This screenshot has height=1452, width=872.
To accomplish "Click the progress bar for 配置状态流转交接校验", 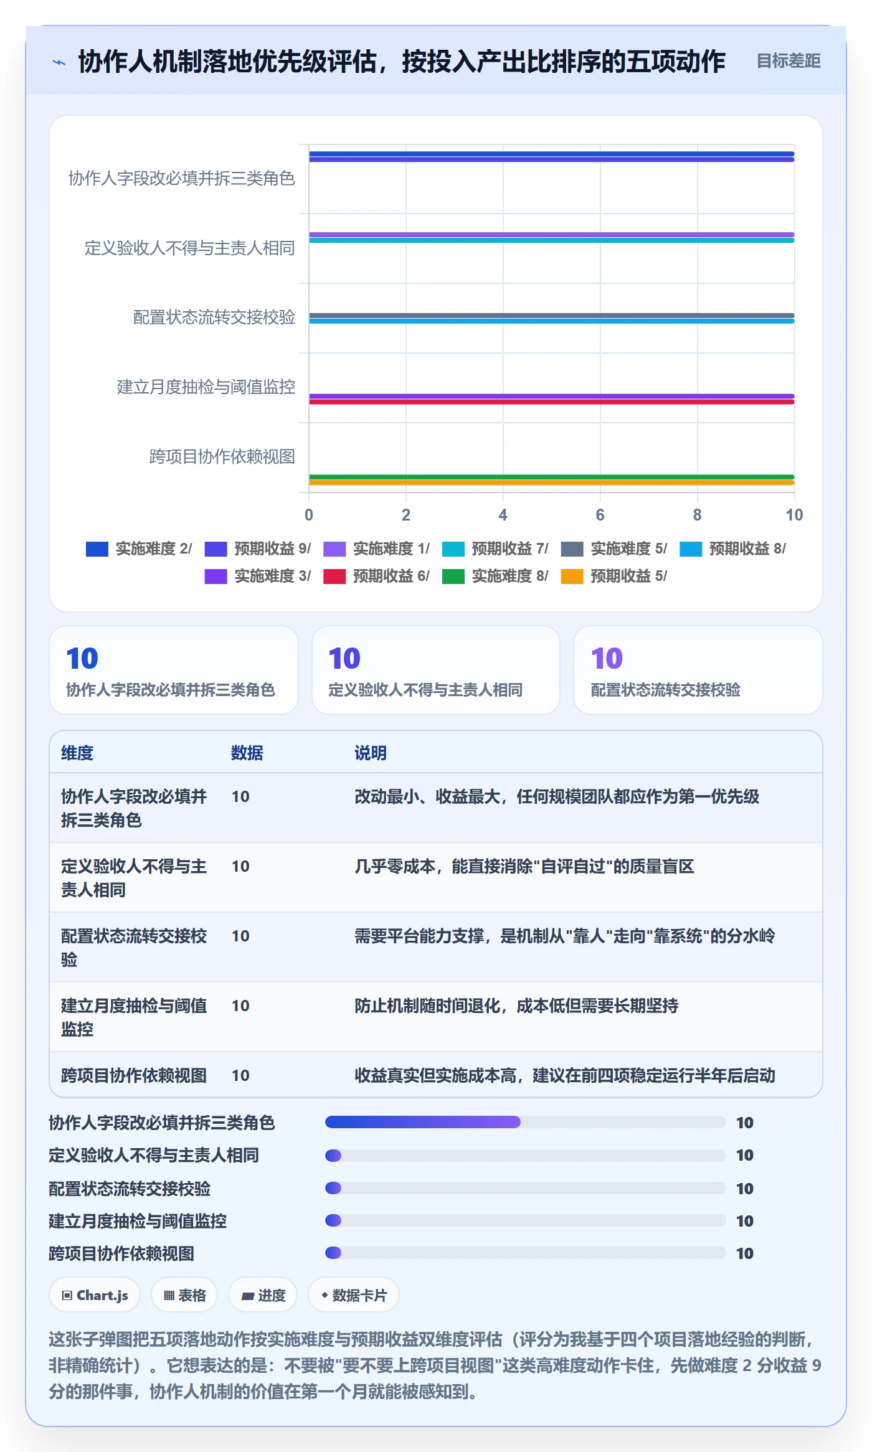I will coord(526,1188).
